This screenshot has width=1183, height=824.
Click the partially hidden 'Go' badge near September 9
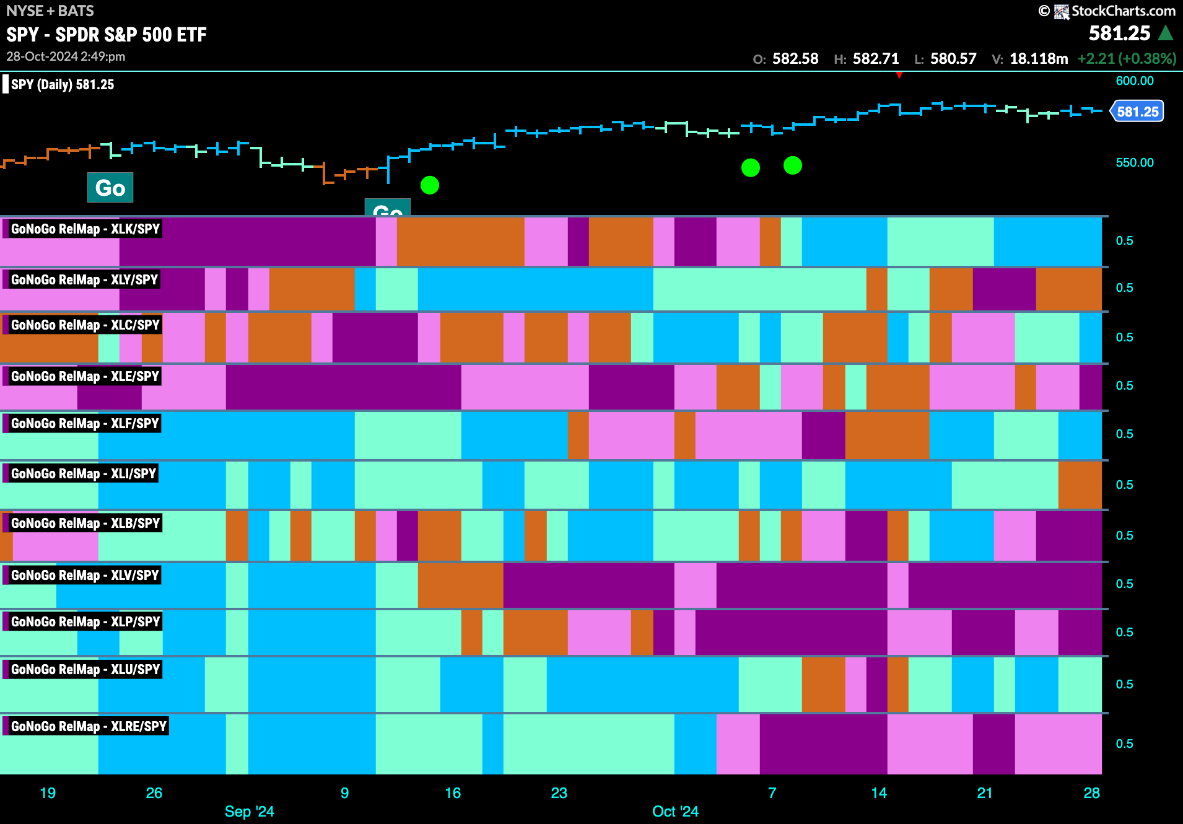pyautogui.click(x=388, y=208)
